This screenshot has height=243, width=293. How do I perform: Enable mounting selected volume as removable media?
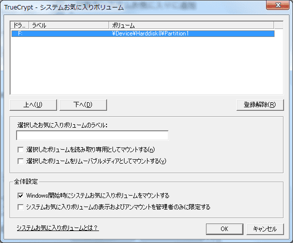tap(20, 161)
